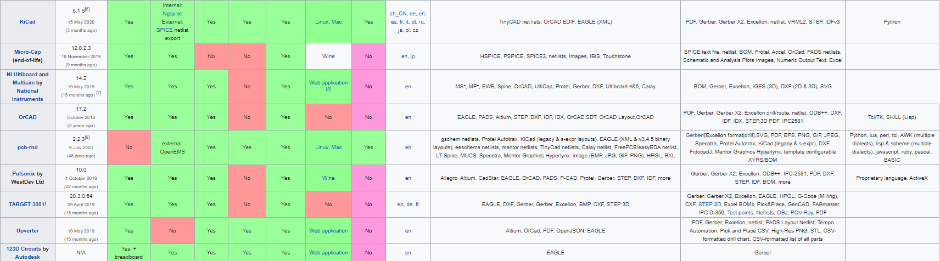Viewport: 940px width, 261px height.
Task: Select the 15 May 2020 date
Action: point(81,22)
